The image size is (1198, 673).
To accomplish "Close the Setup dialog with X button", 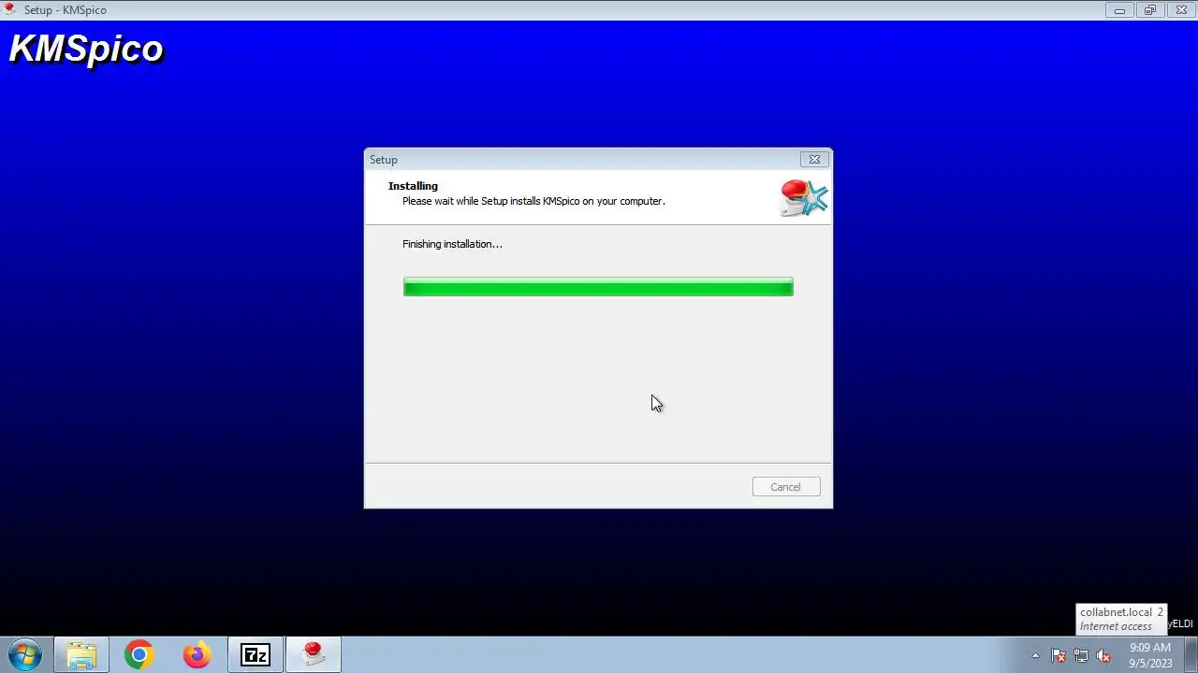I will click(814, 160).
